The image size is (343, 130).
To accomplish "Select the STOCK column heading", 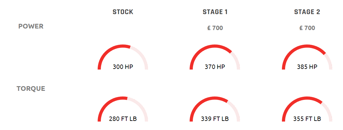I will coord(123,12).
